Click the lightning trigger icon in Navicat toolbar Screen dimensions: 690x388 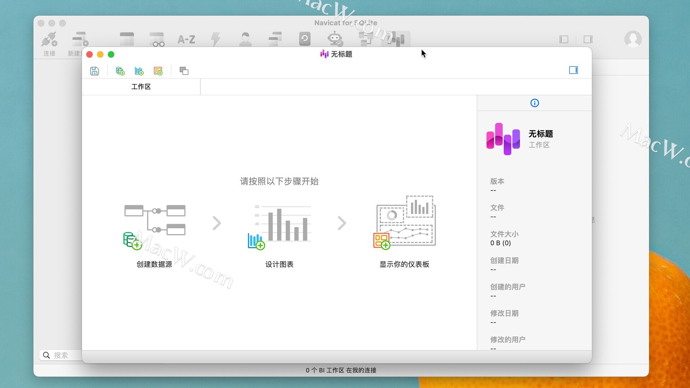(x=216, y=39)
